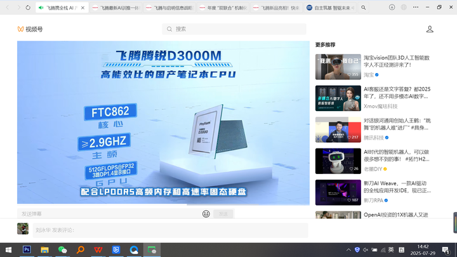Open the 对话银河通用创始人王鹤 title
Image resolution: width=457 pixels, height=257 pixels.
pos(397,124)
